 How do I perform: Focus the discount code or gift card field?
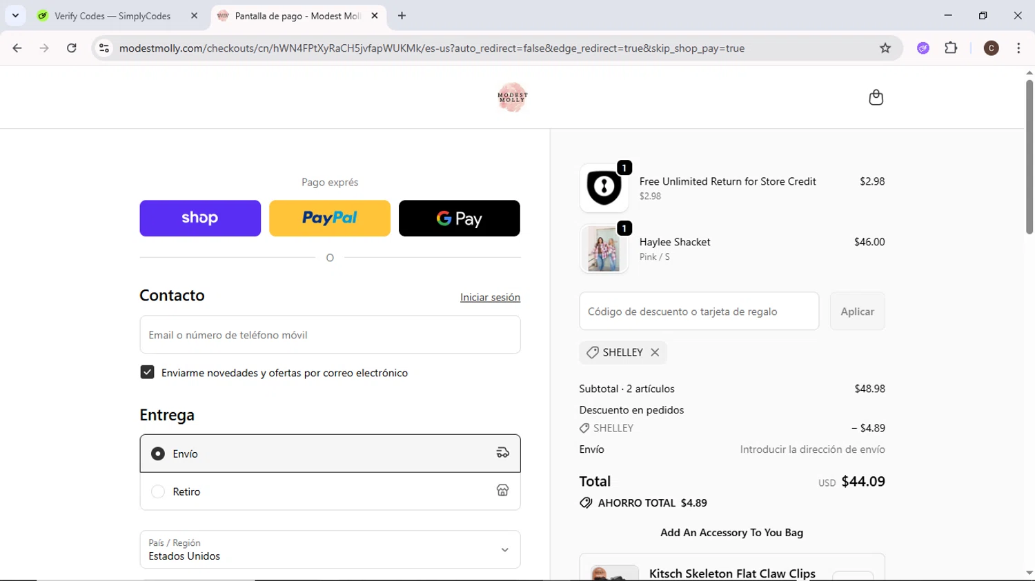pyautogui.click(x=699, y=312)
